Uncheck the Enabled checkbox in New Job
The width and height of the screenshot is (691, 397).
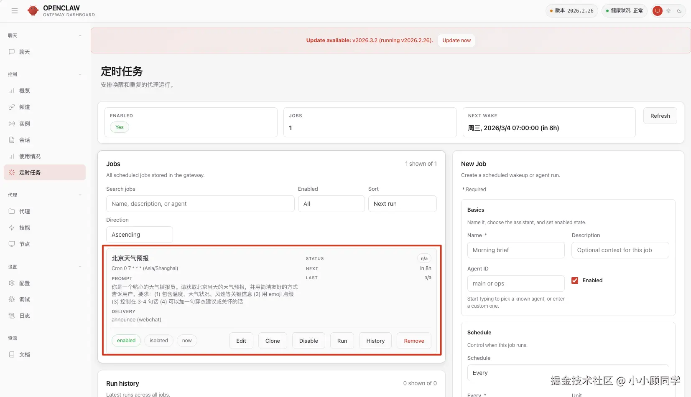point(575,281)
